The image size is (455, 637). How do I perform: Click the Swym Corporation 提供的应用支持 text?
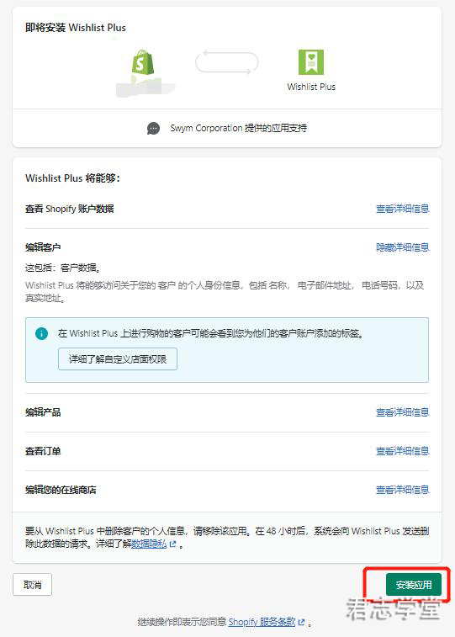click(239, 129)
